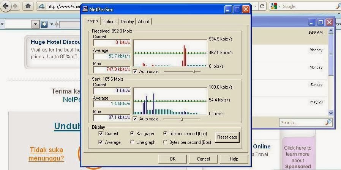Minimize the NetPerSec window
341x170 pixels.
pos(228,9)
